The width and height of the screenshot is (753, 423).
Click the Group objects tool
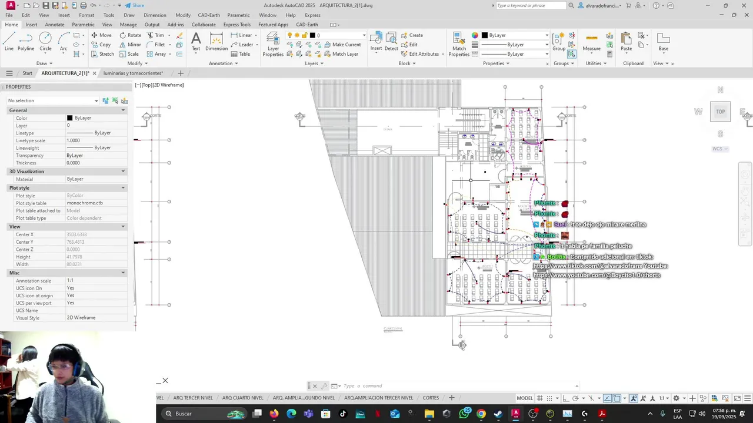coord(559,41)
